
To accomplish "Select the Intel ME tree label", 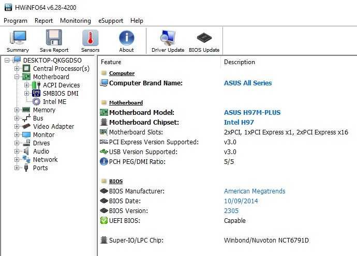I will point(55,101).
